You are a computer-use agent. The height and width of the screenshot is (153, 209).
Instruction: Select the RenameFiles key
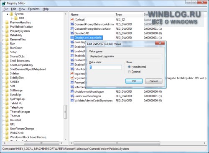(x=18, y=39)
